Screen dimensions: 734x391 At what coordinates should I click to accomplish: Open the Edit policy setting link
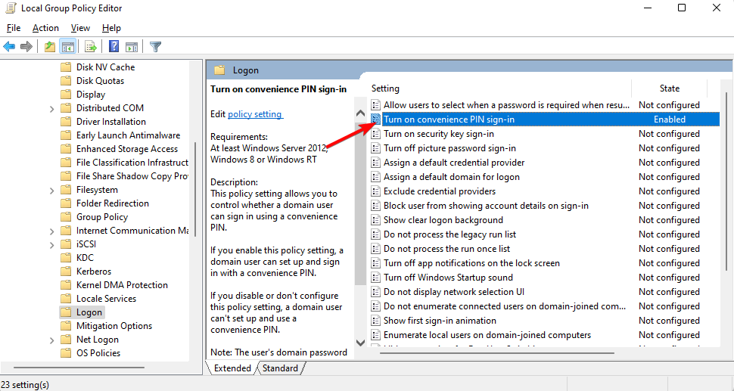[x=255, y=114]
